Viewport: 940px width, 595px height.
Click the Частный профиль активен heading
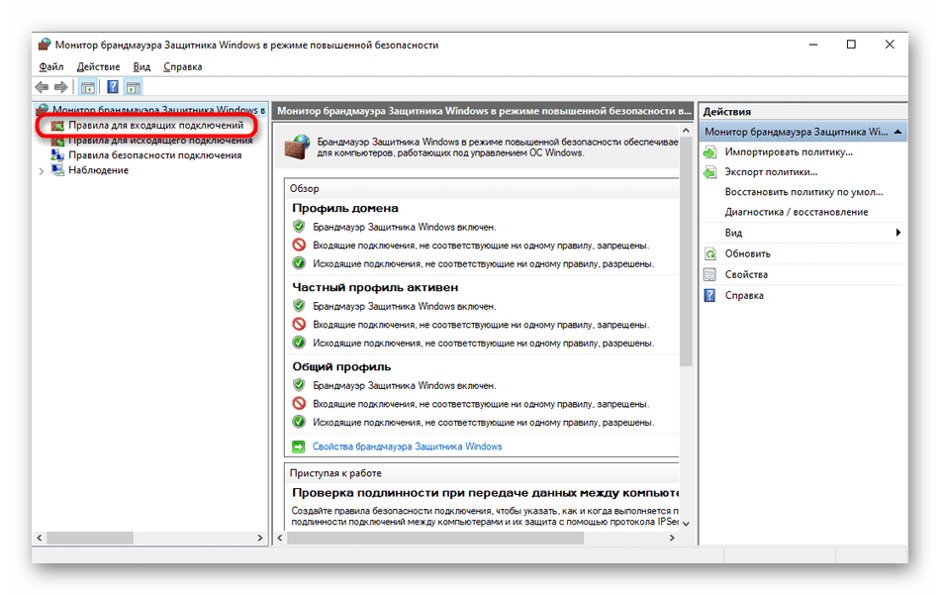coord(375,287)
